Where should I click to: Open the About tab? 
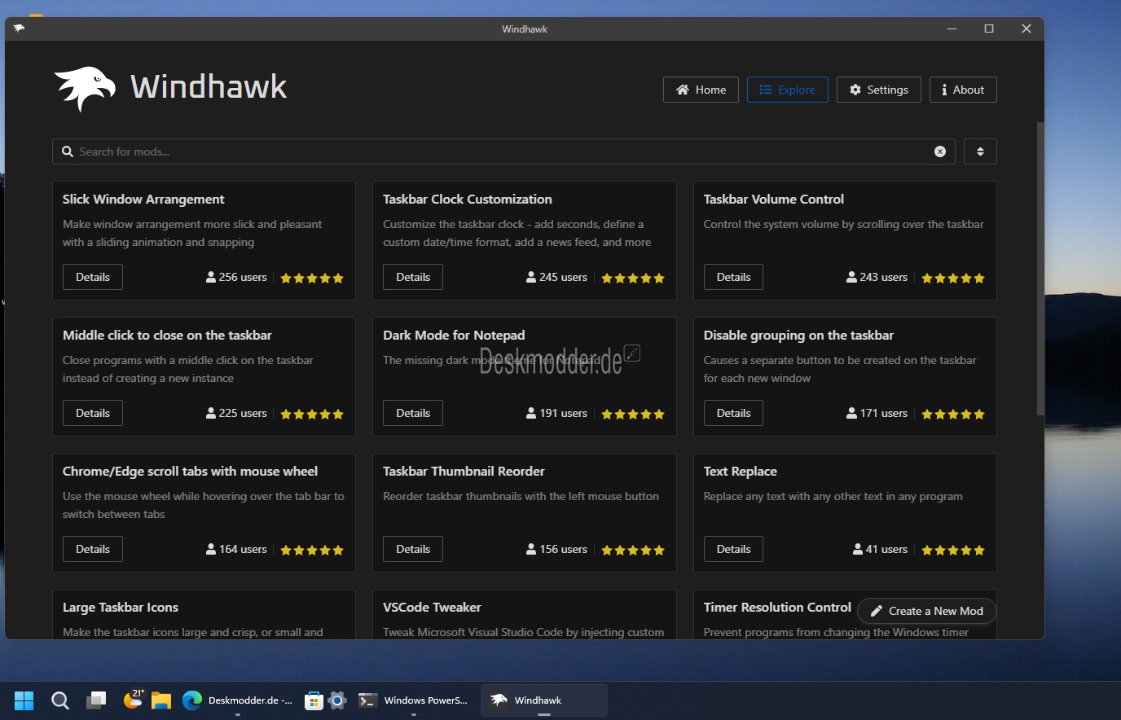coord(963,90)
